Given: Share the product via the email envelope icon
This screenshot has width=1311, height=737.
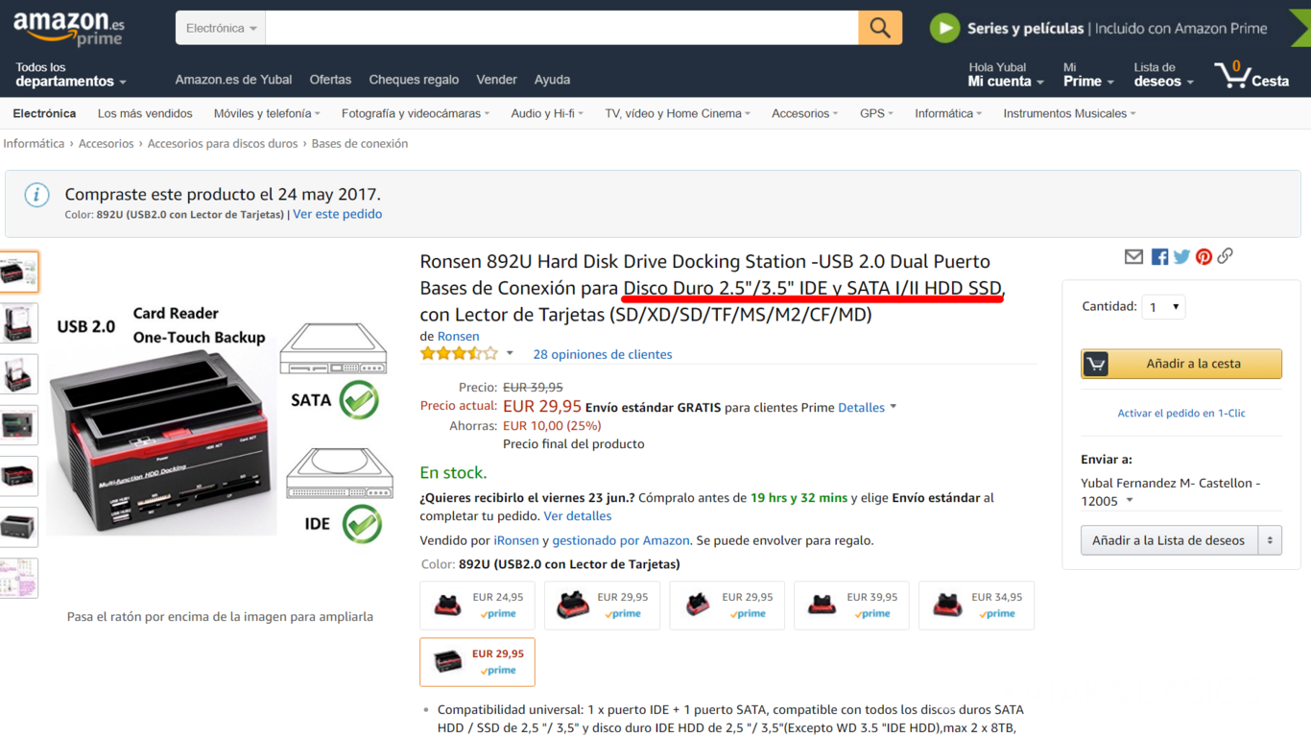Looking at the screenshot, I should (1133, 256).
